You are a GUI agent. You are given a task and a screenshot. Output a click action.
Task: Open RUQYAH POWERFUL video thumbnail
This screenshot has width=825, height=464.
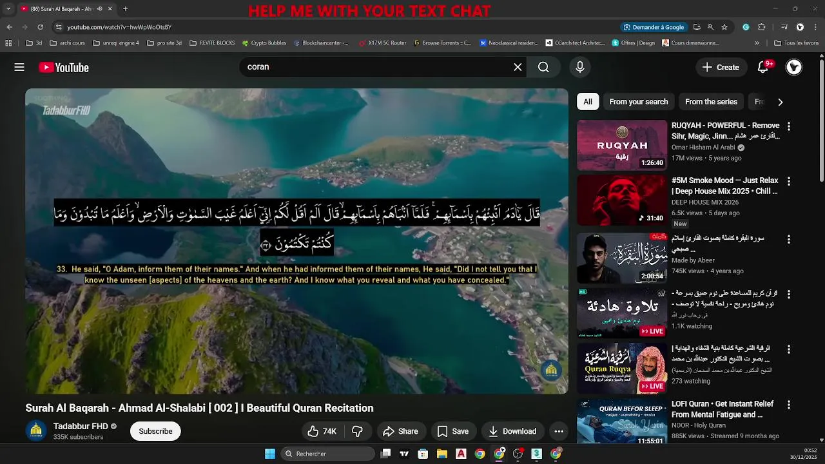pyautogui.click(x=622, y=145)
